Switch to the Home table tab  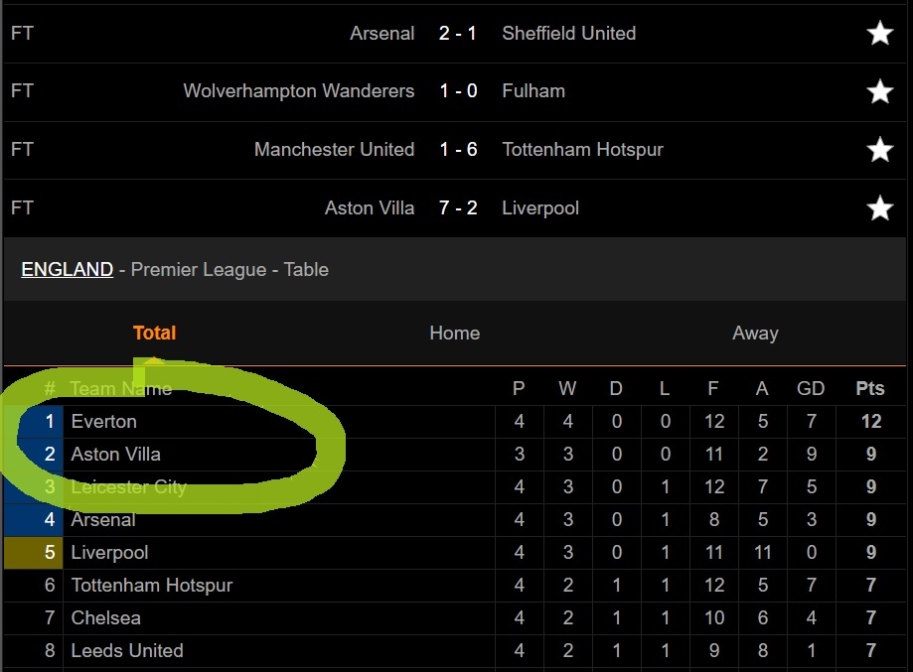(454, 334)
